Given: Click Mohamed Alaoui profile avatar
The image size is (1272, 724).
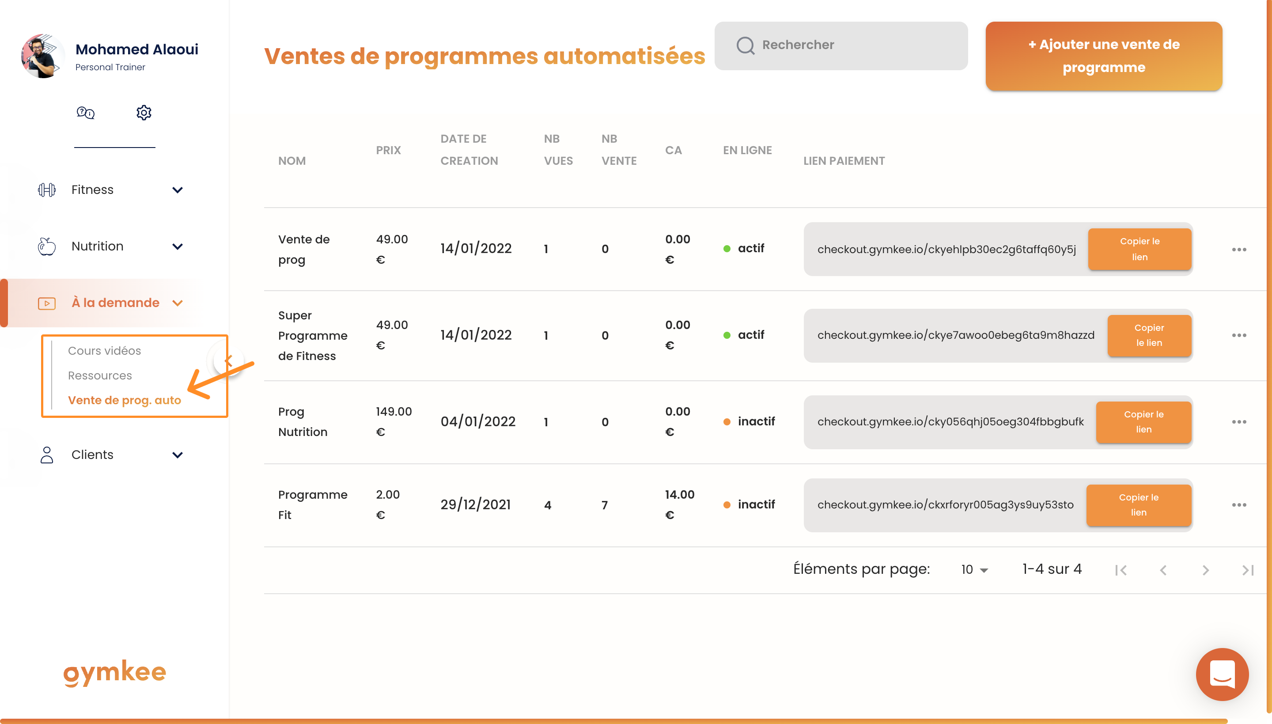Looking at the screenshot, I should pyautogui.click(x=42, y=56).
